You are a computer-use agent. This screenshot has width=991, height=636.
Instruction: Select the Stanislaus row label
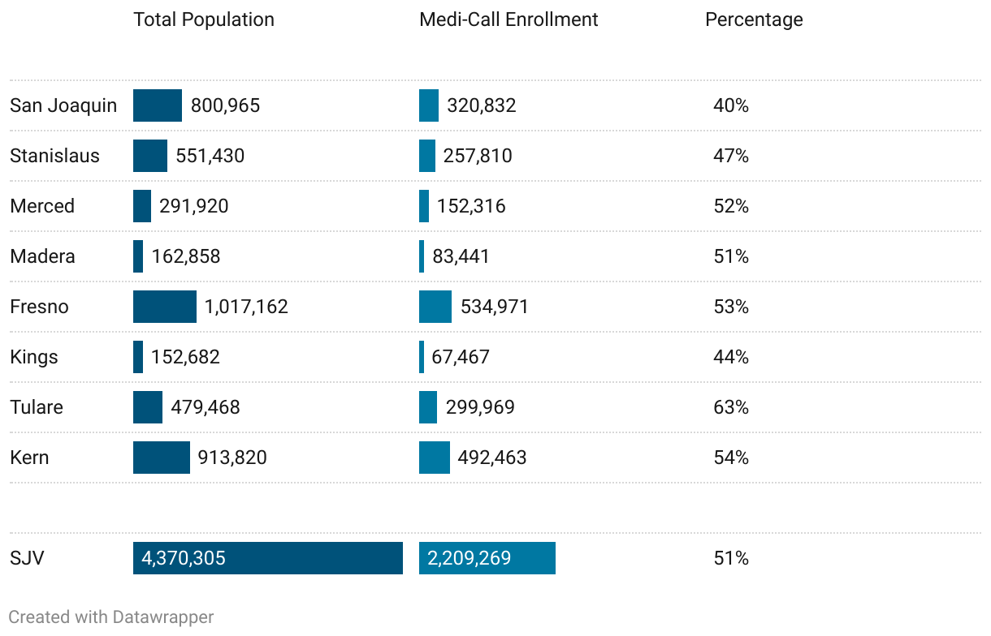(54, 156)
